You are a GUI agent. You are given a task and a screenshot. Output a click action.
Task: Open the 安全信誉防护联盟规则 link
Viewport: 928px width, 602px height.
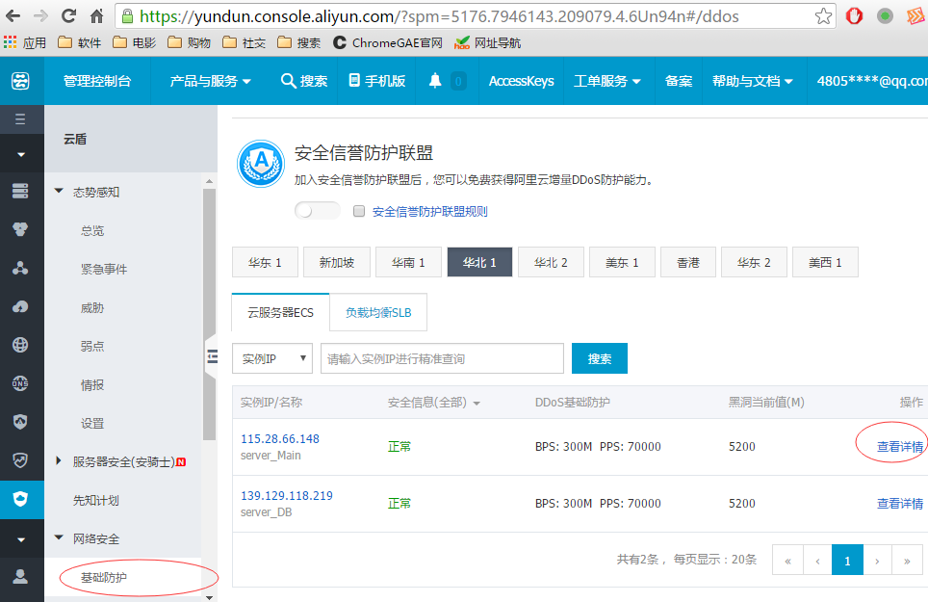pos(429,211)
